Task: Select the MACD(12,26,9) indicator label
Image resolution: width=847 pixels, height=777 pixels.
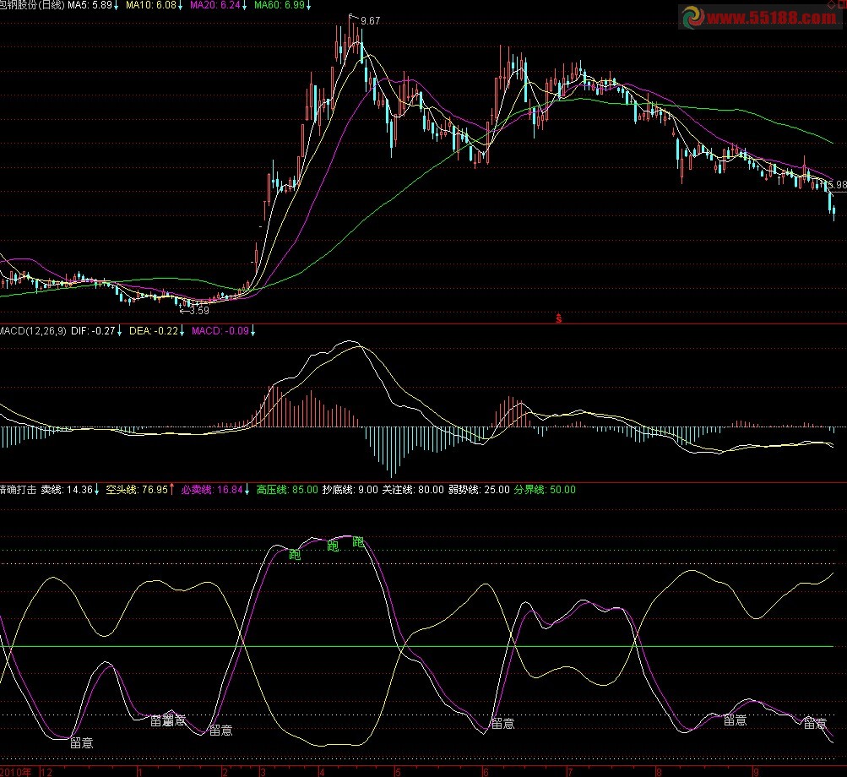Action: tap(33, 330)
